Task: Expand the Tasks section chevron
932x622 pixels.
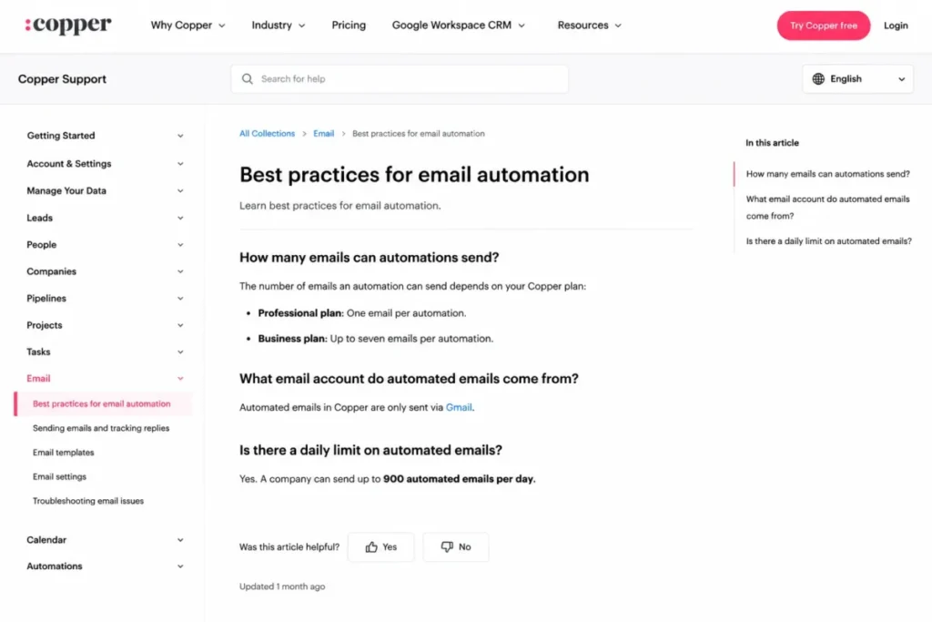Action: (x=180, y=352)
